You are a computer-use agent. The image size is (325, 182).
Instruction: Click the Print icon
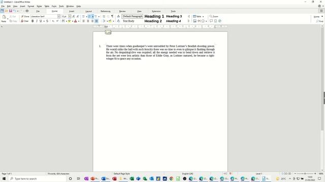[27, 11]
